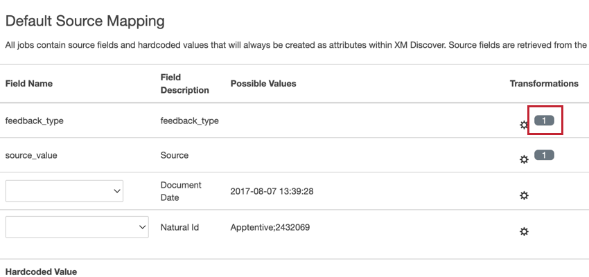Click the possible value 2017-08-07 13:39:28
The width and height of the screenshot is (589, 277).
pos(272,191)
